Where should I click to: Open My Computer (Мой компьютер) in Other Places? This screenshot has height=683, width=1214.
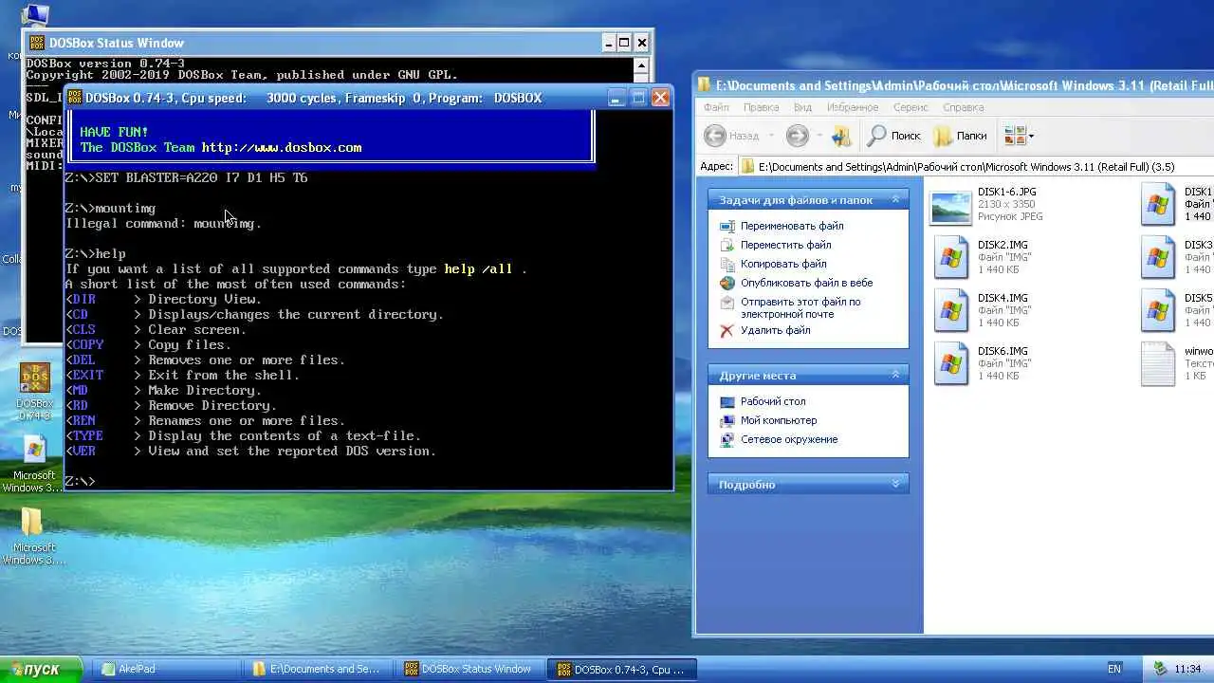pyautogui.click(x=779, y=420)
